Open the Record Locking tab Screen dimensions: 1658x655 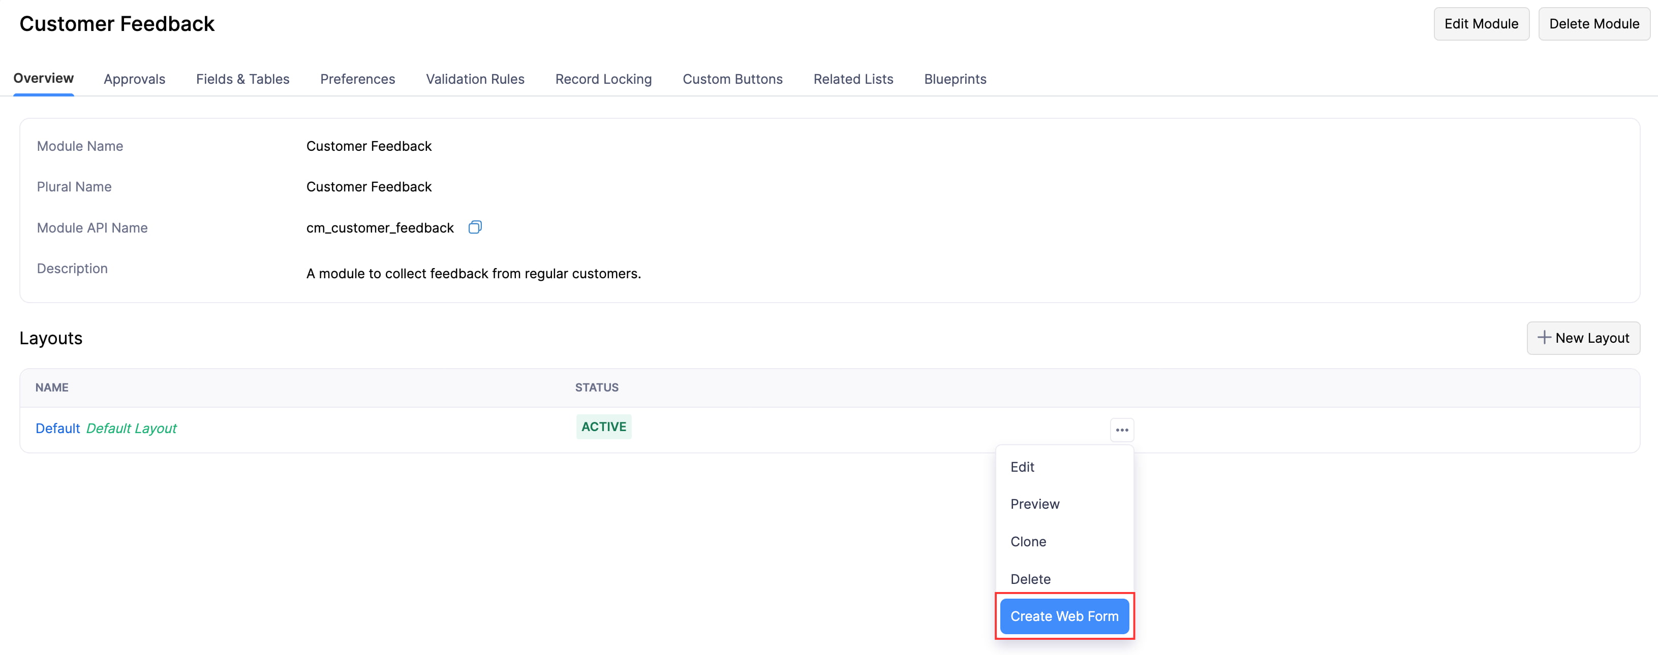603,78
